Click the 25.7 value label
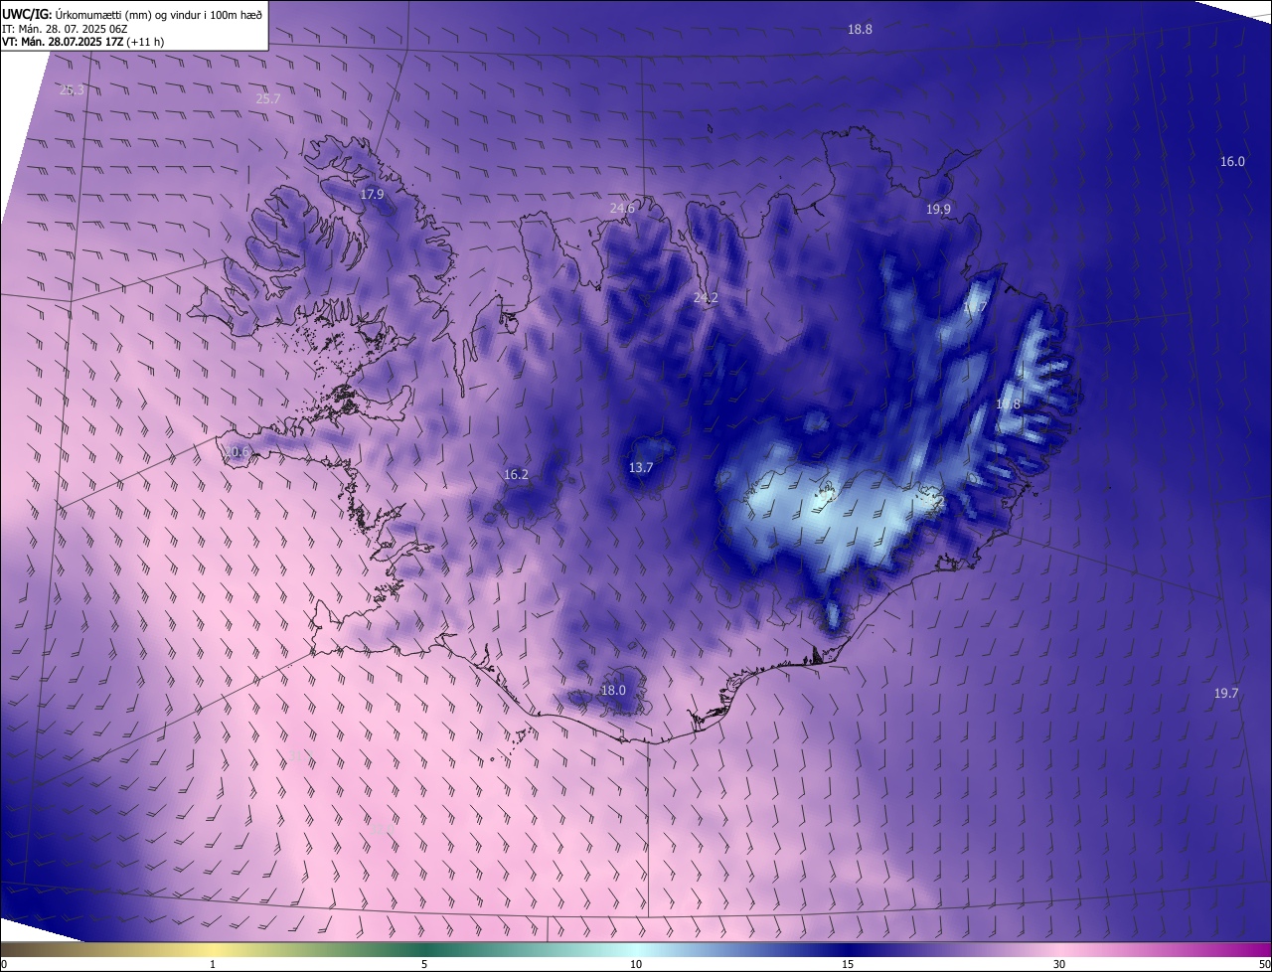Viewport: 1272px width, 972px height. (268, 98)
